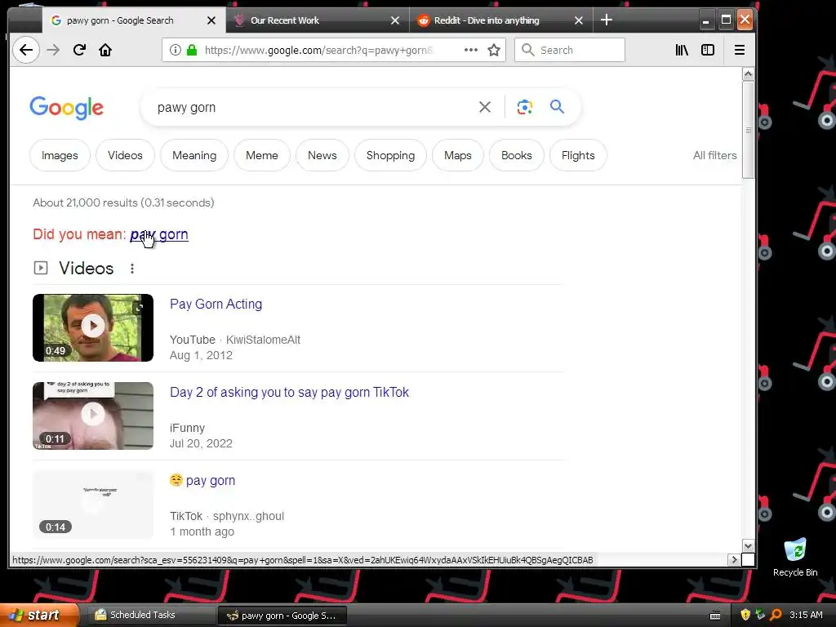Search by image with the Google Lens icon
Screen dimensions: 836x627
pyautogui.click(x=525, y=107)
